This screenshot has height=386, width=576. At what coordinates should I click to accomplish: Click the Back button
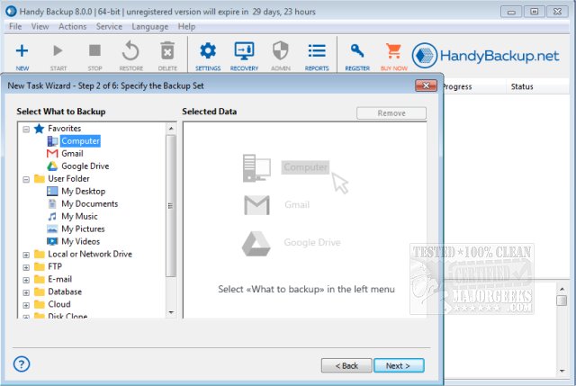(346, 365)
